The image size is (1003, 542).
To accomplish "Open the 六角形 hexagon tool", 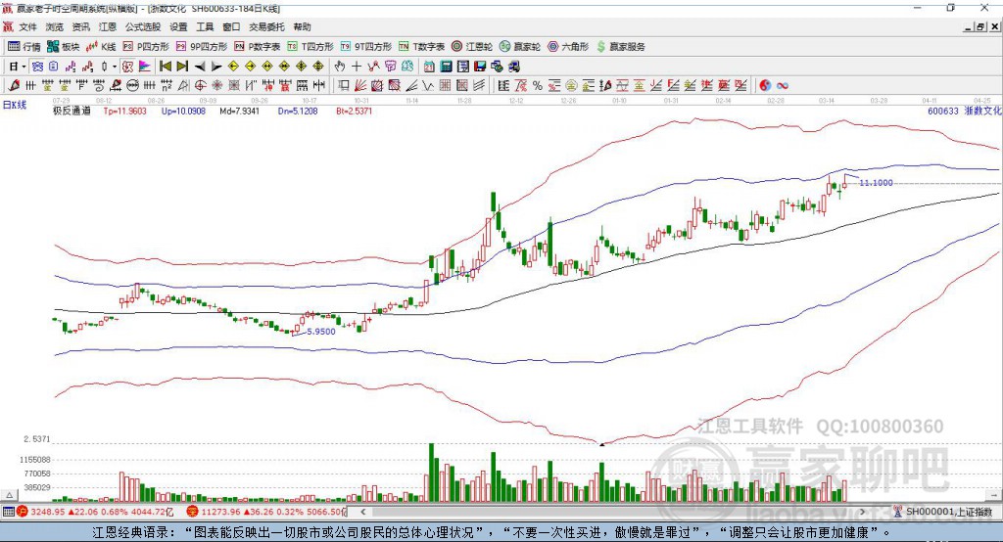I will [568, 47].
